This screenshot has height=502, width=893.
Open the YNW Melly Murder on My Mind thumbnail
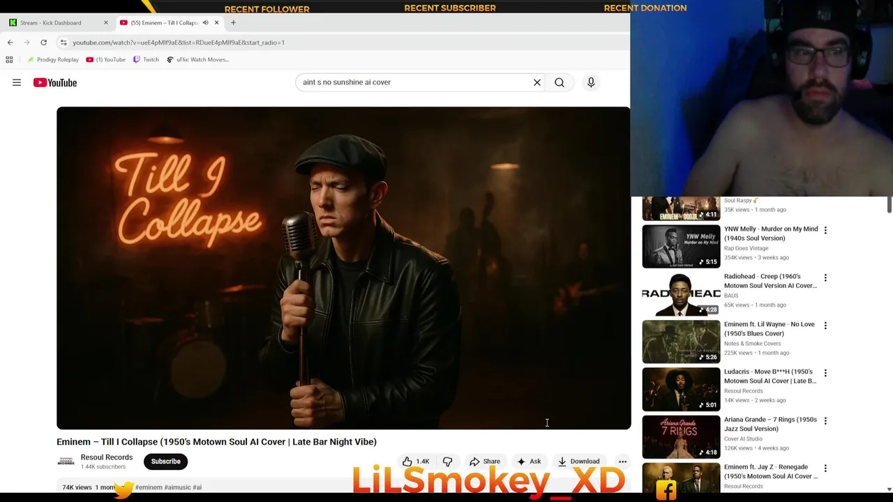tap(681, 246)
